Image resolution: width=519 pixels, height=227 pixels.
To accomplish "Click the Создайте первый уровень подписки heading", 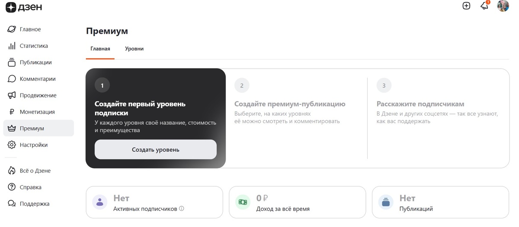I will click(140, 108).
